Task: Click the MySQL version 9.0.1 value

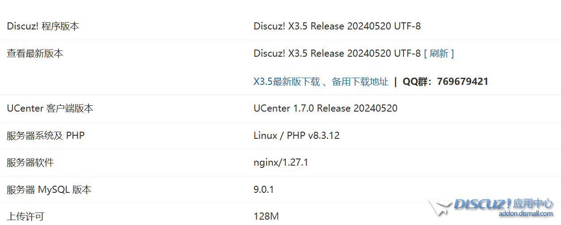Action: [263, 190]
